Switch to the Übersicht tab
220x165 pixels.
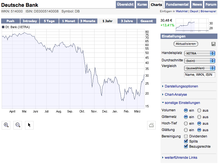click(x=125, y=5)
